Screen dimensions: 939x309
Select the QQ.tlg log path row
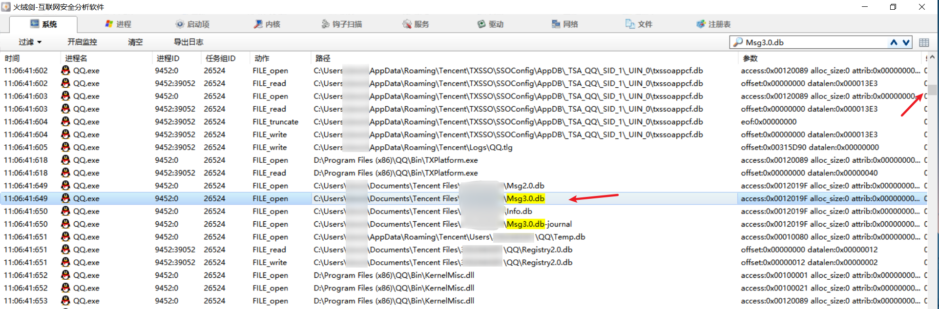point(413,147)
